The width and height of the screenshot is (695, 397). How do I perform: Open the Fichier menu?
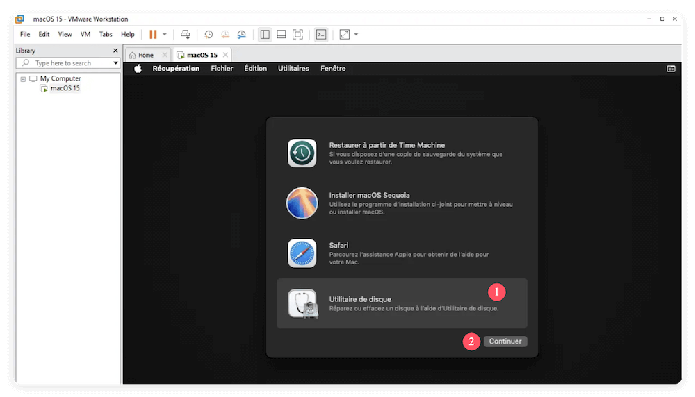coord(222,69)
